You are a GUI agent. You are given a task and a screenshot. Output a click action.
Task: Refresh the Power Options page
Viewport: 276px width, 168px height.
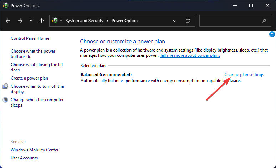tap(188, 21)
